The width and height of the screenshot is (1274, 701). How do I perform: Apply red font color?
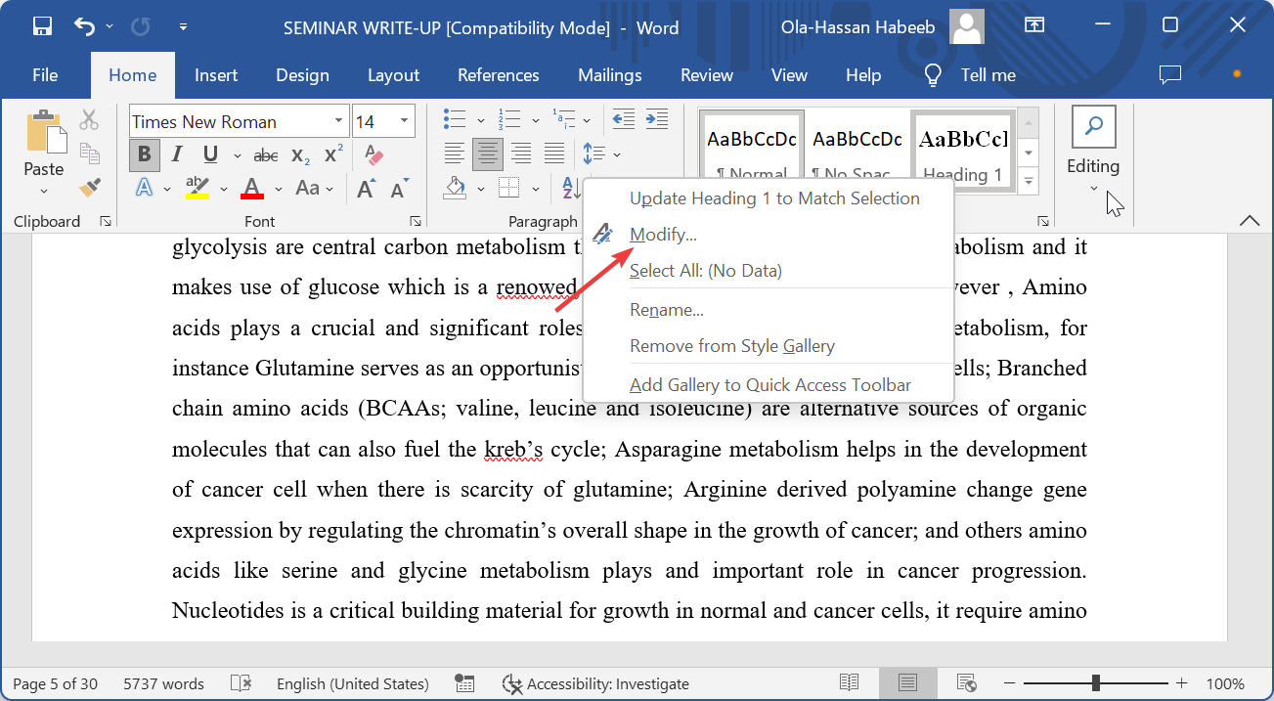tap(253, 188)
